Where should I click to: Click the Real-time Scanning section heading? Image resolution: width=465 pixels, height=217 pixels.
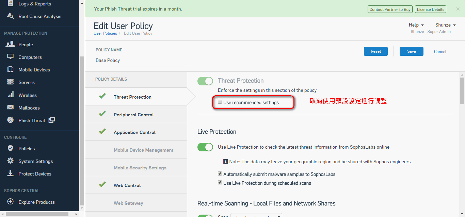267,203
